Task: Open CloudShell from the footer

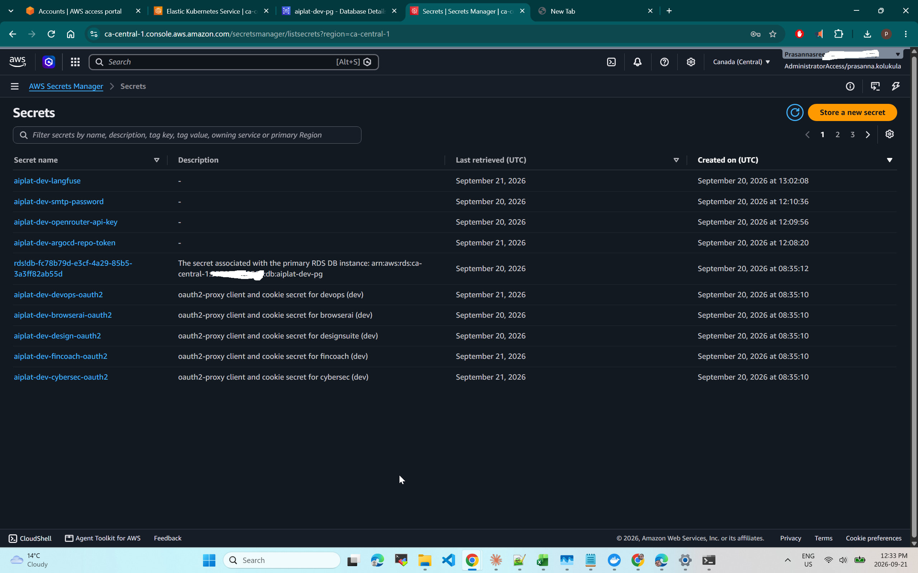Action: point(30,538)
